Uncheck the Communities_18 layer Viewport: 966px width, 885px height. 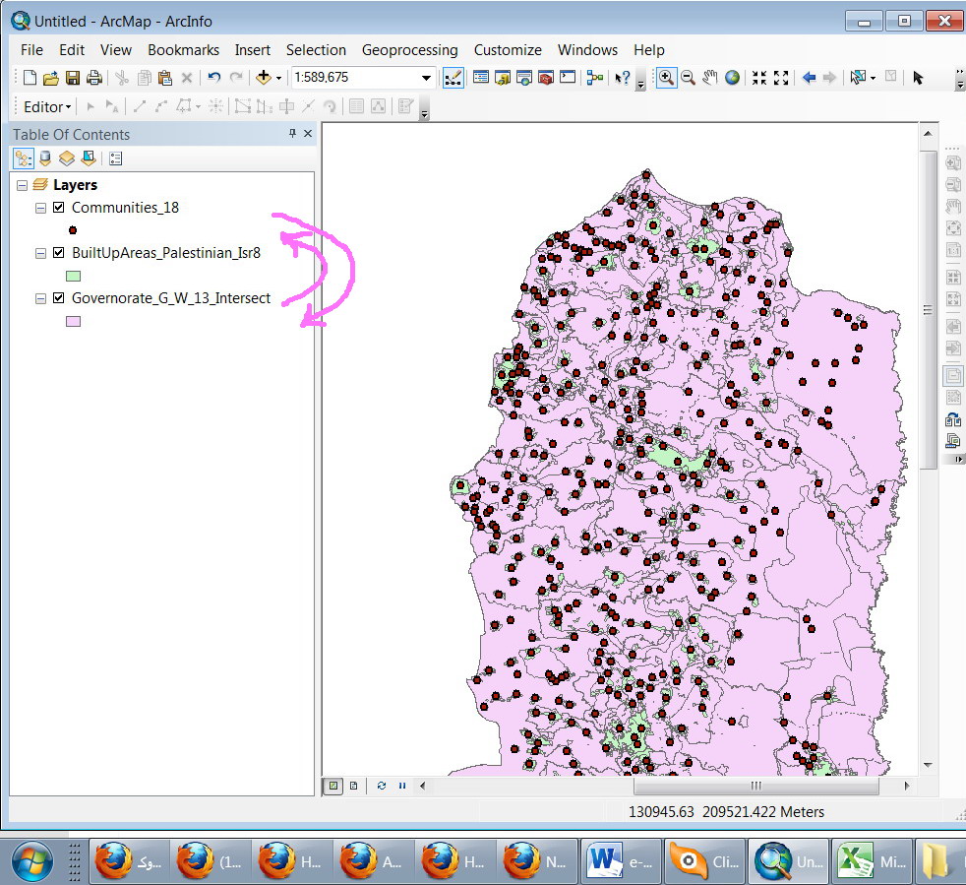tap(58, 208)
